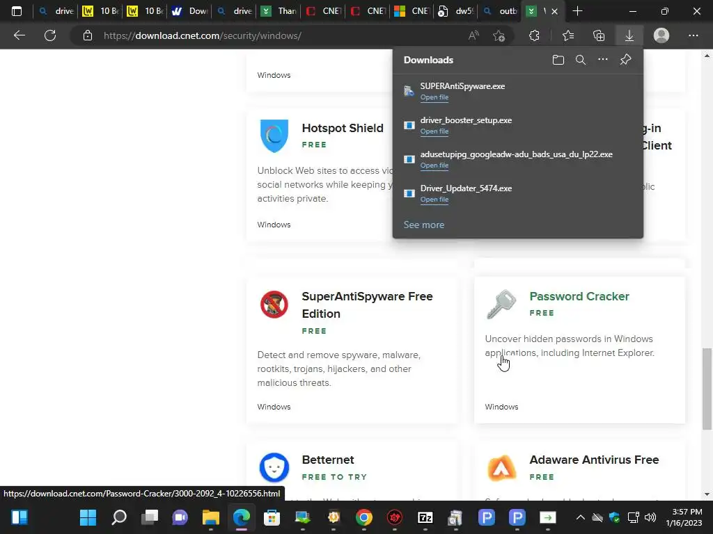This screenshot has height=534, width=713.
Task: Click the Adaware Antivirus logo icon
Action: click(x=501, y=468)
